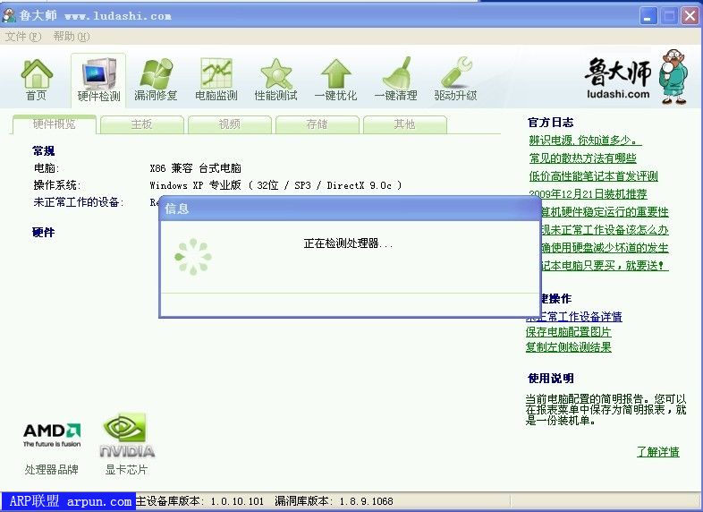
Task: Open link 辨识电源,你知道多少
Action: (x=585, y=141)
